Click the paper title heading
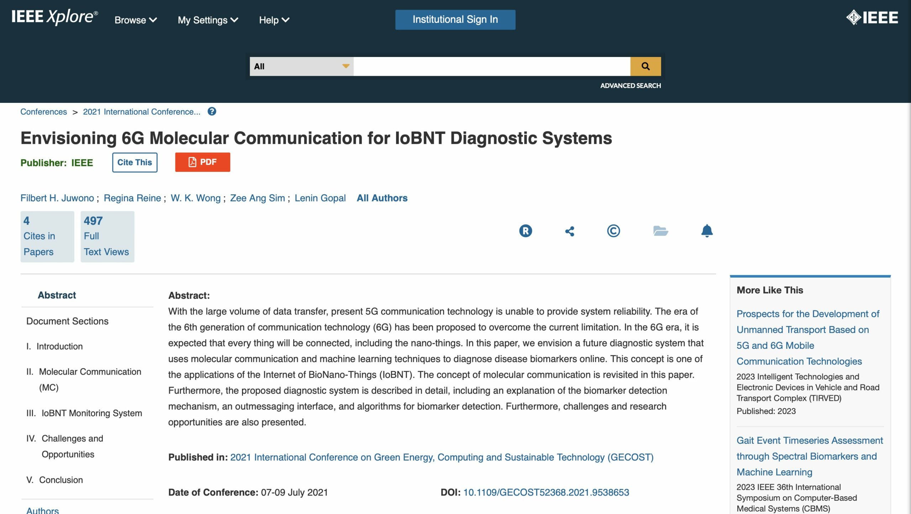 coord(316,138)
